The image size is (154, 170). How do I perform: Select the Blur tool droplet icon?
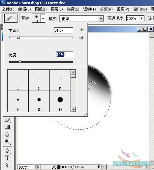pyautogui.click(x=7, y=134)
